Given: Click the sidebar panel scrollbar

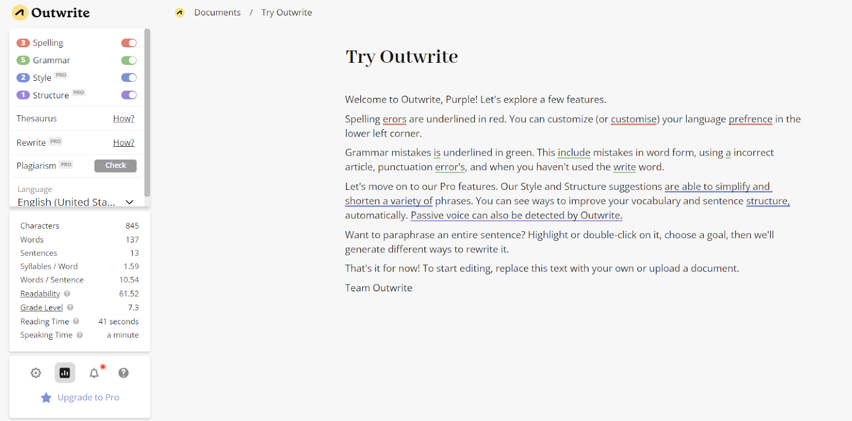Looking at the screenshot, I should [x=148, y=113].
